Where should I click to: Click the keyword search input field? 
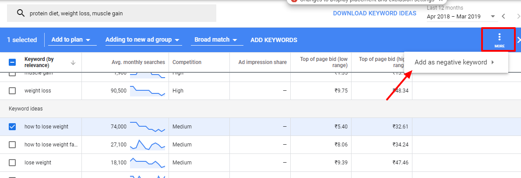(x=112, y=13)
